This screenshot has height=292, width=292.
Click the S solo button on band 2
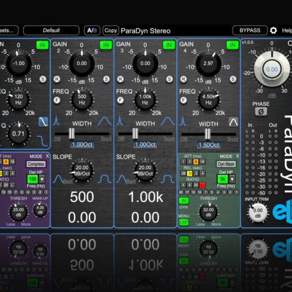pyautogui.click(x=106, y=79)
